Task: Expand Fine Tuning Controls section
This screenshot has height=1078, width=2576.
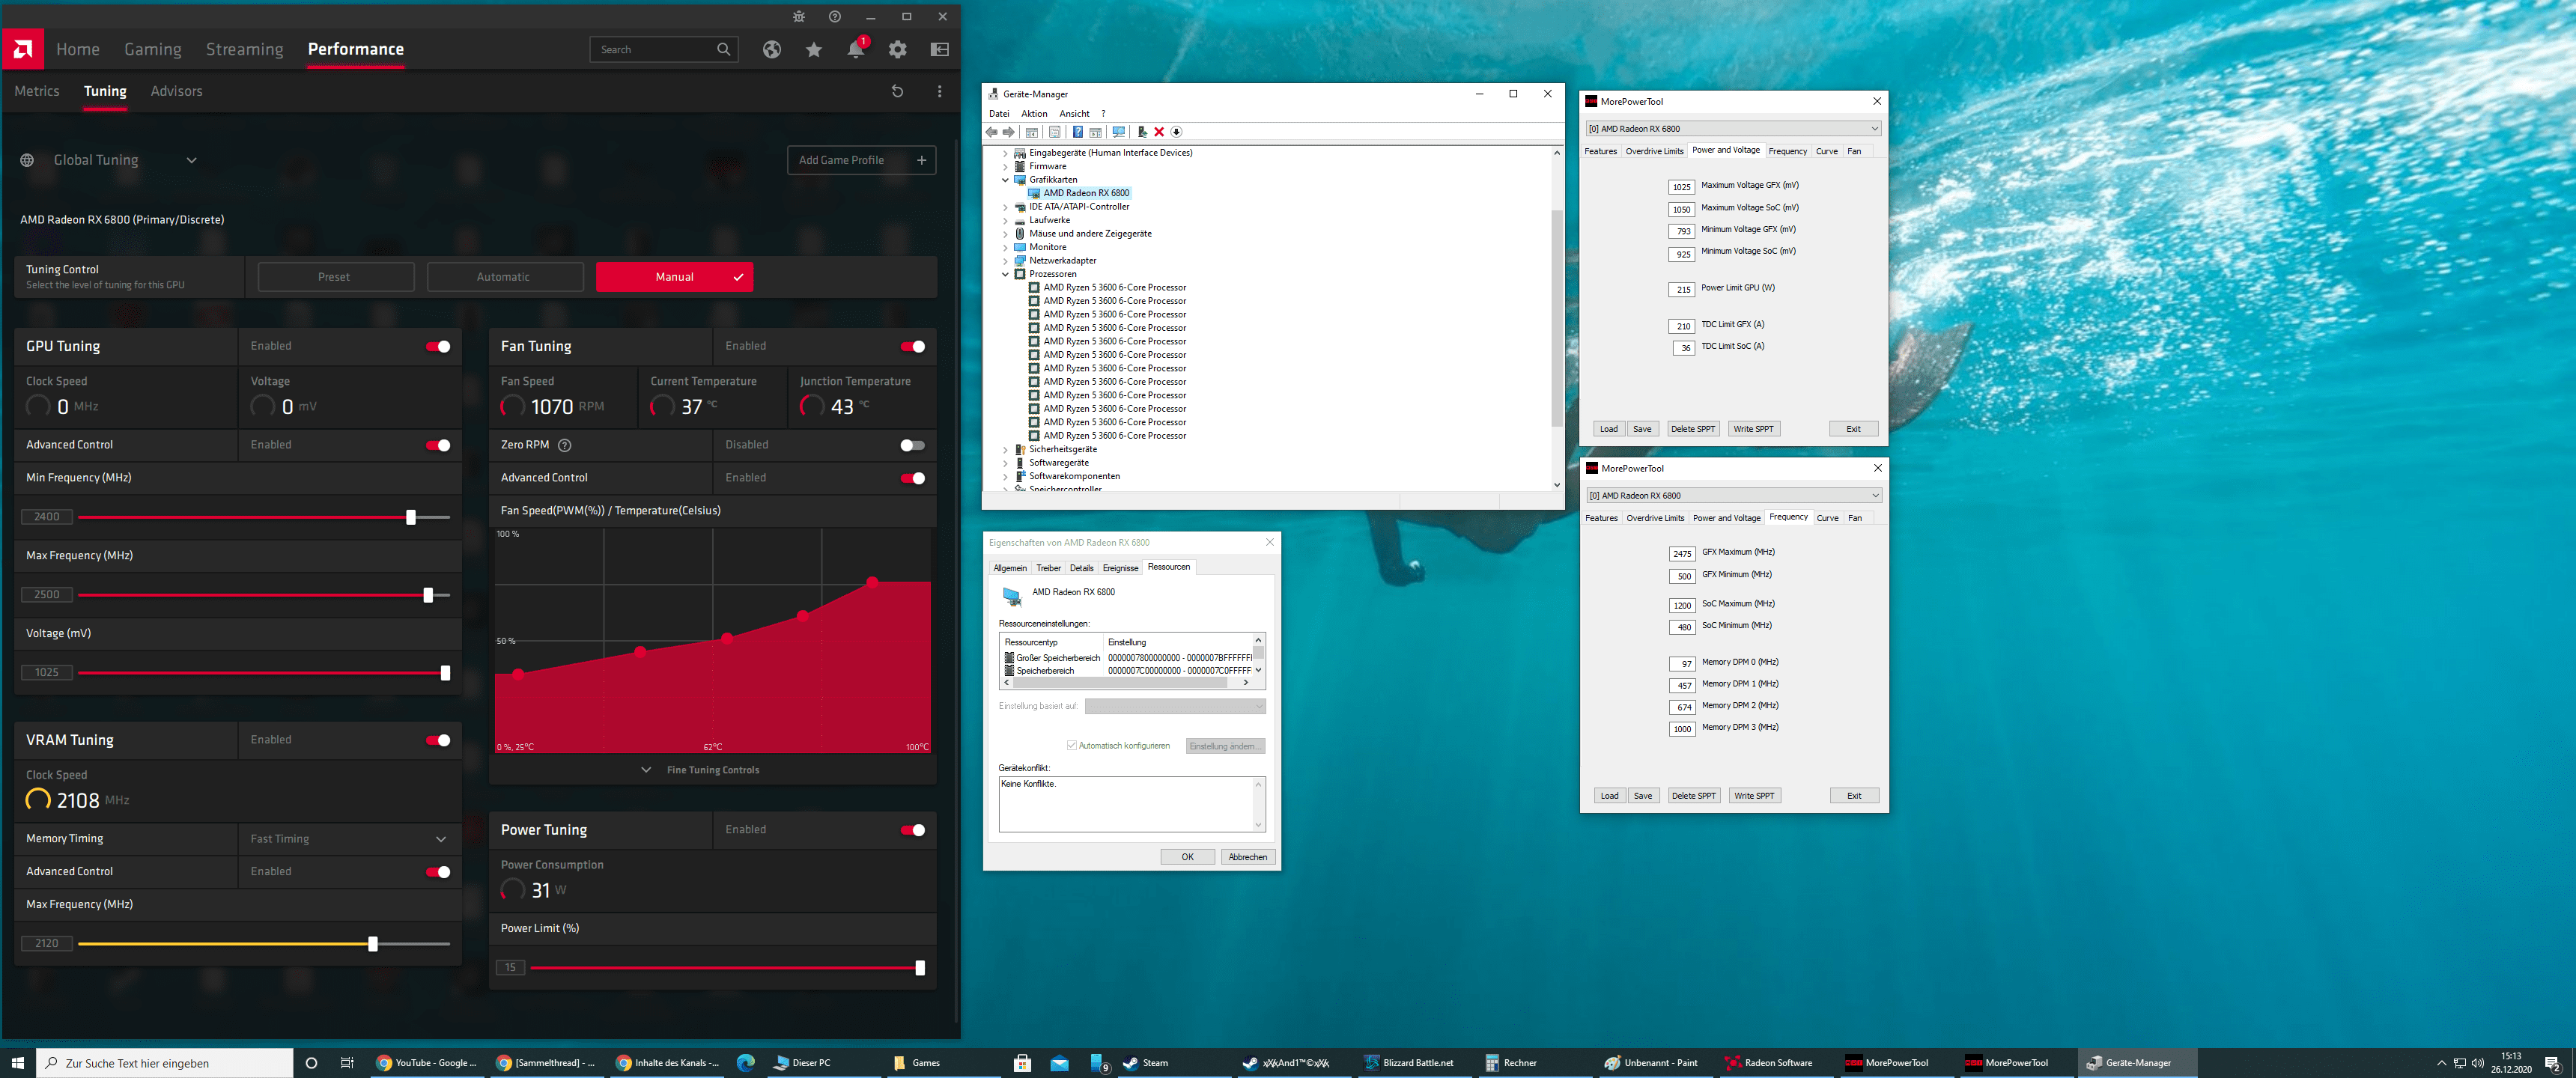Action: point(702,770)
